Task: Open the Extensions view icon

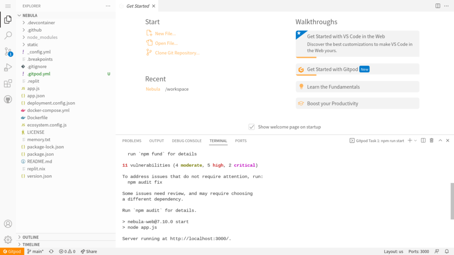Action: click(8, 84)
